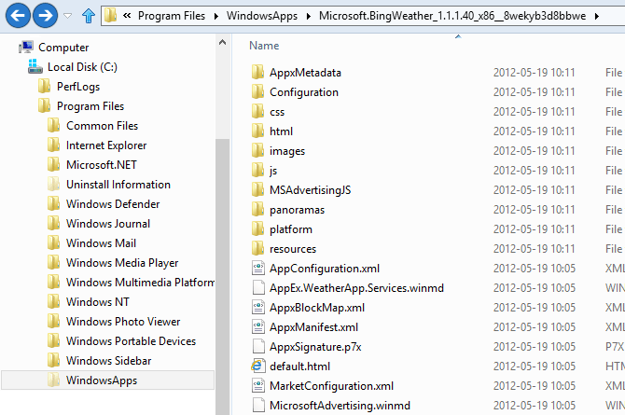Expand the Program Files breadcrumb arrow
This screenshot has width=625, height=415.
coord(216,17)
